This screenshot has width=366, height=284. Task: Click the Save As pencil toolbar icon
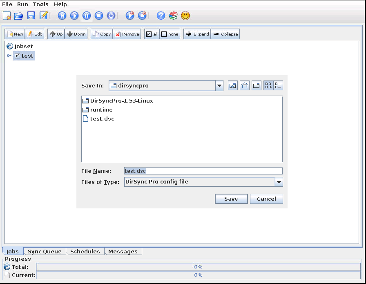43,16
